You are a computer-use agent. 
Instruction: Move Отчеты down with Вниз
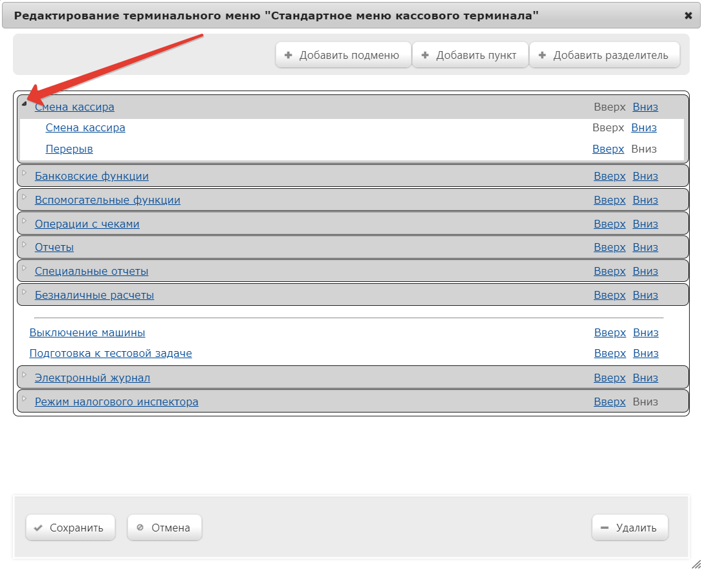pos(645,248)
